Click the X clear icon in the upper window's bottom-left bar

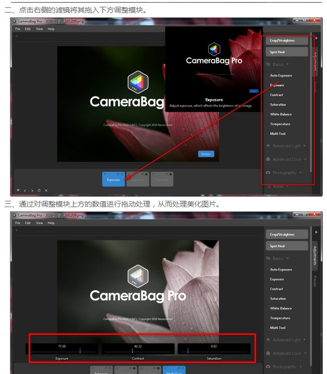[x=46, y=190]
